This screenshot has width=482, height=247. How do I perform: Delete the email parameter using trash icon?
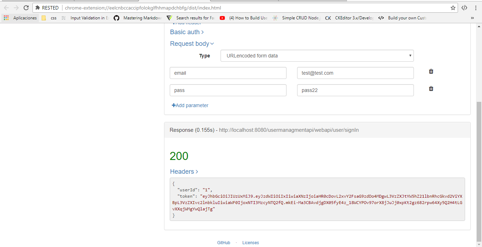431,71
